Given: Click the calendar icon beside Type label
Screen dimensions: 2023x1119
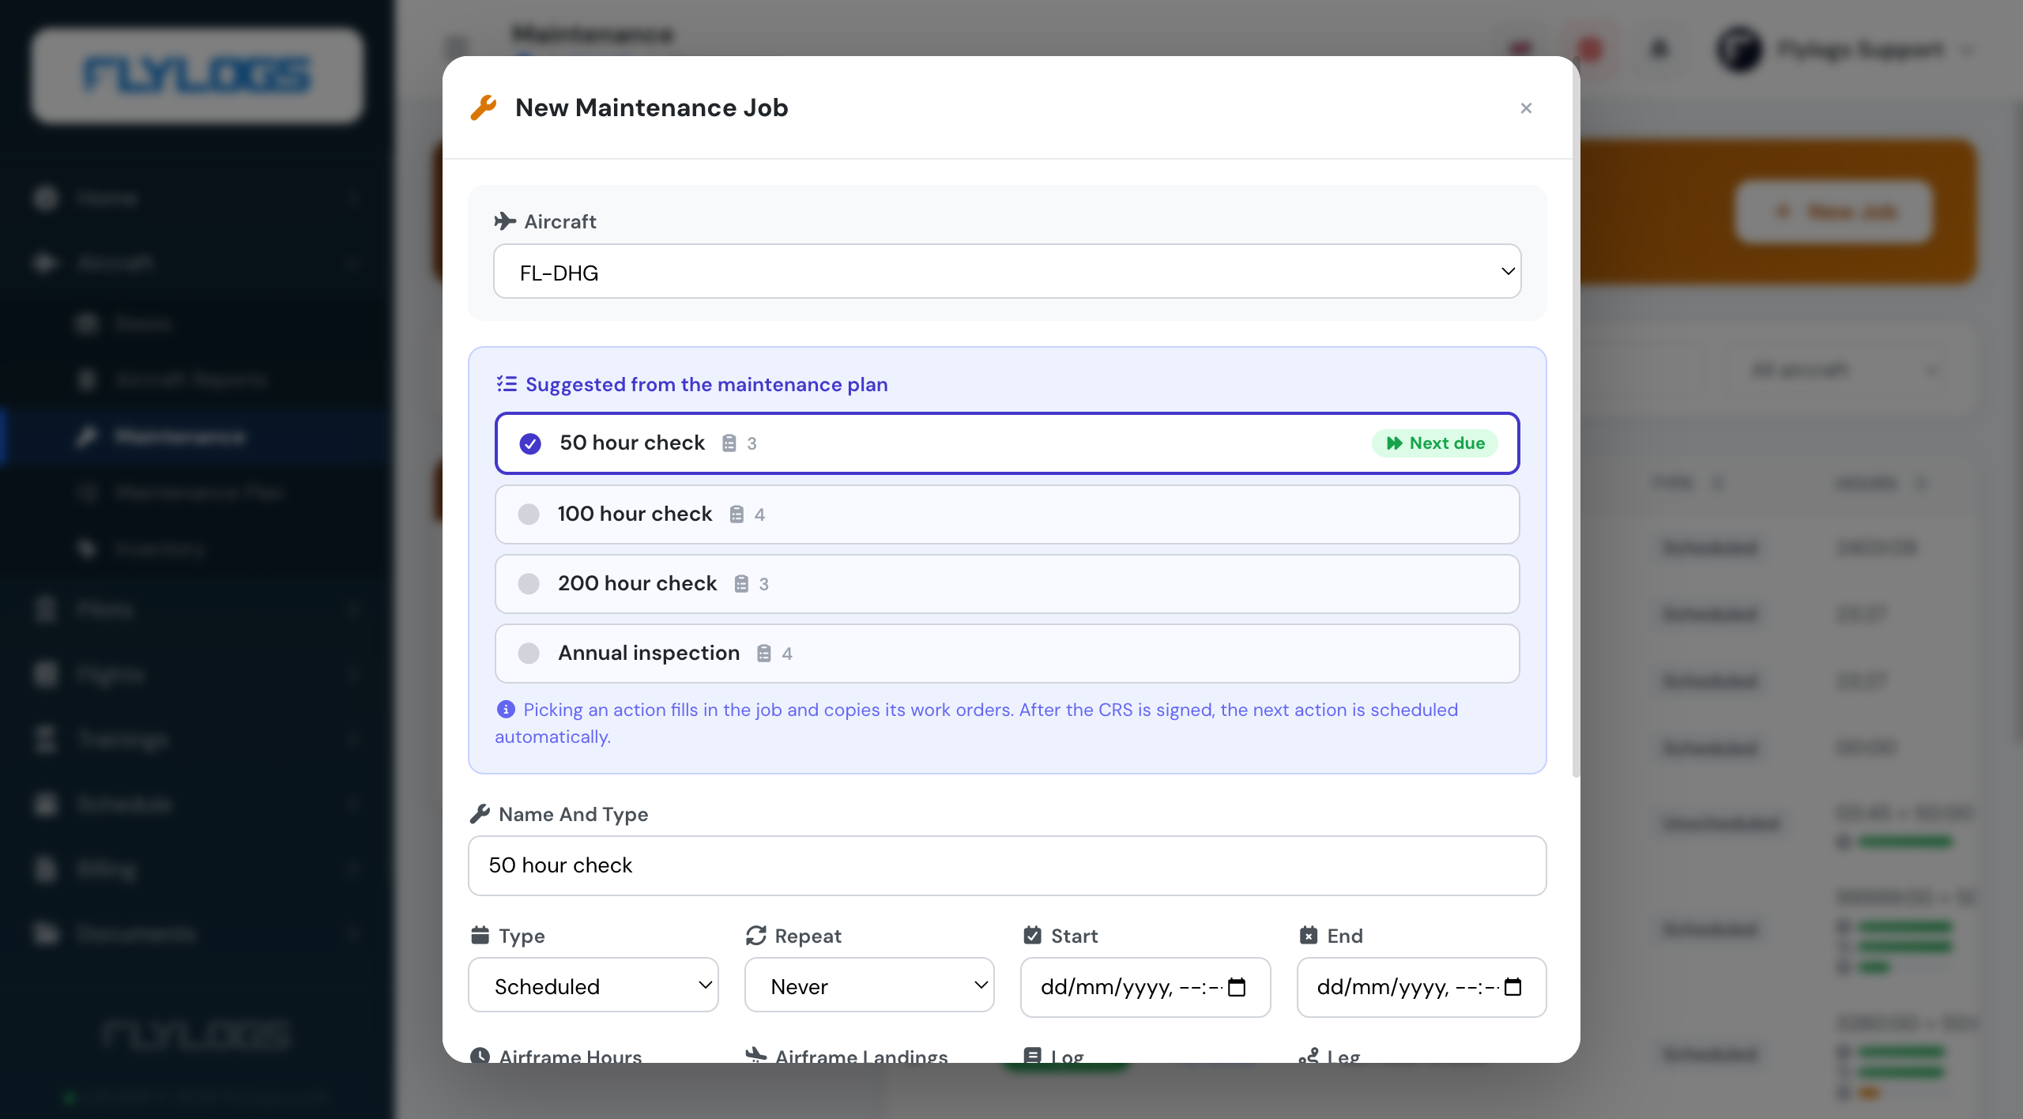Looking at the screenshot, I should [480, 936].
